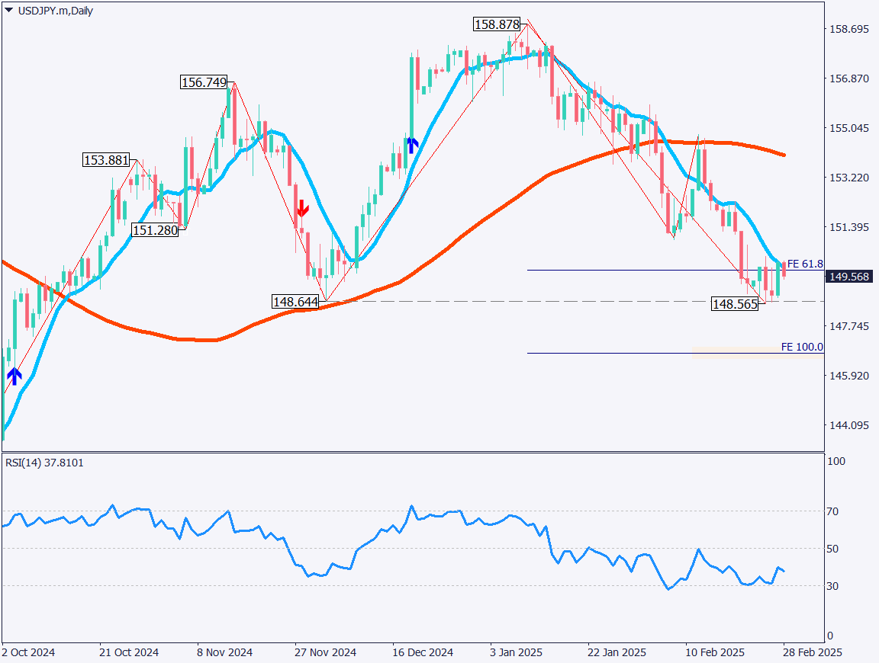Click the 153.881 swing high annotation
Screen dimensions: 879x663
106,161
